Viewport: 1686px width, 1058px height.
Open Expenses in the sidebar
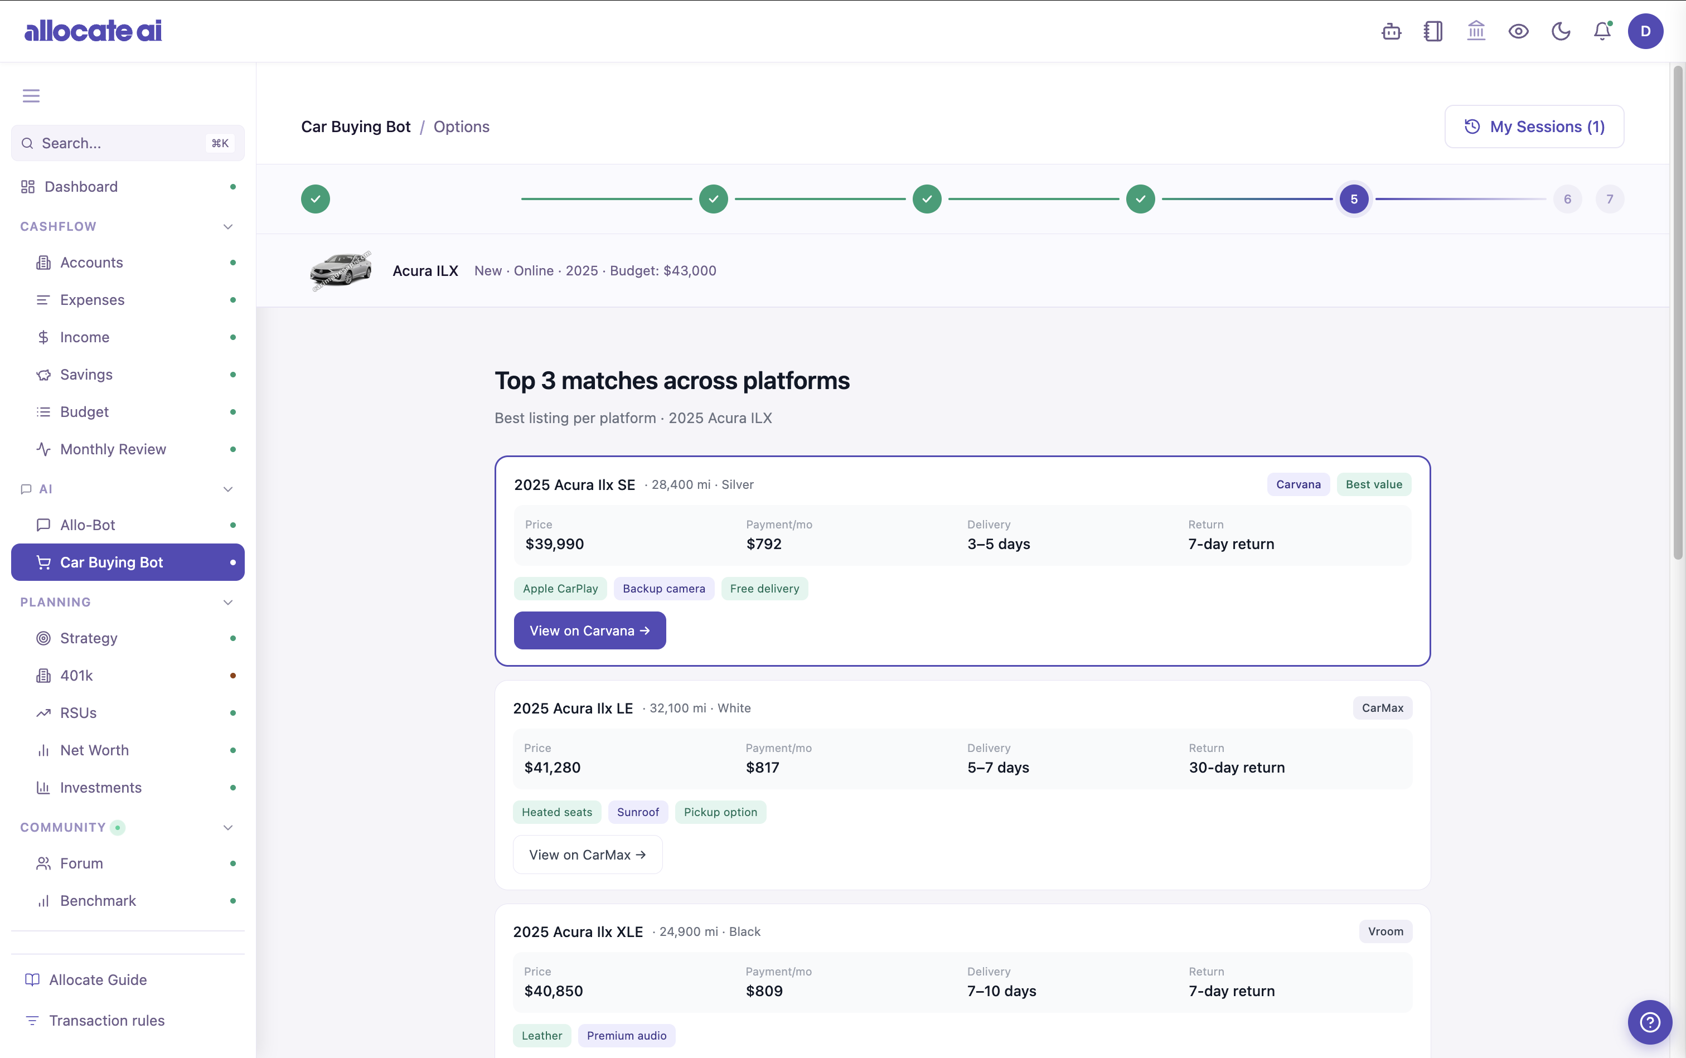point(128,300)
